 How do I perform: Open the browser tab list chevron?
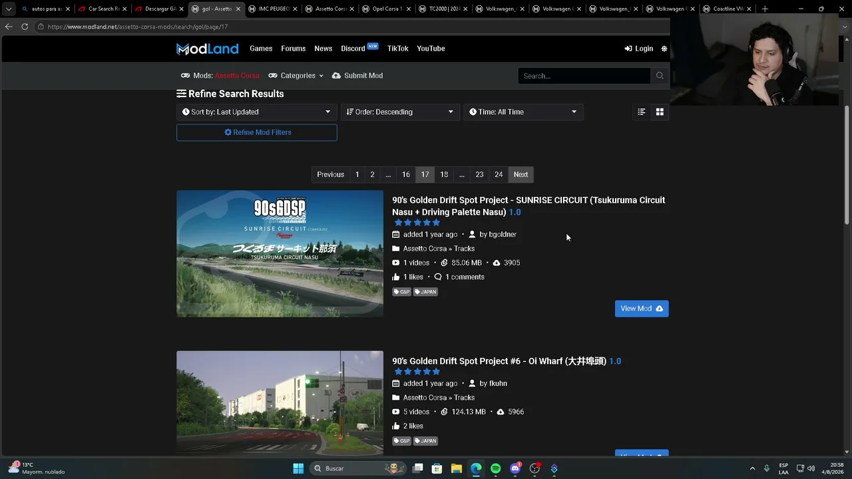pyautogui.click(x=9, y=9)
